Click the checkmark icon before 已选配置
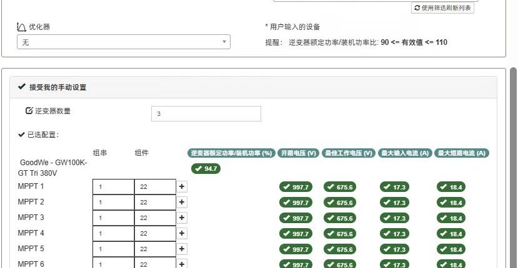This screenshot has height=268, width=518. (21, 135)
